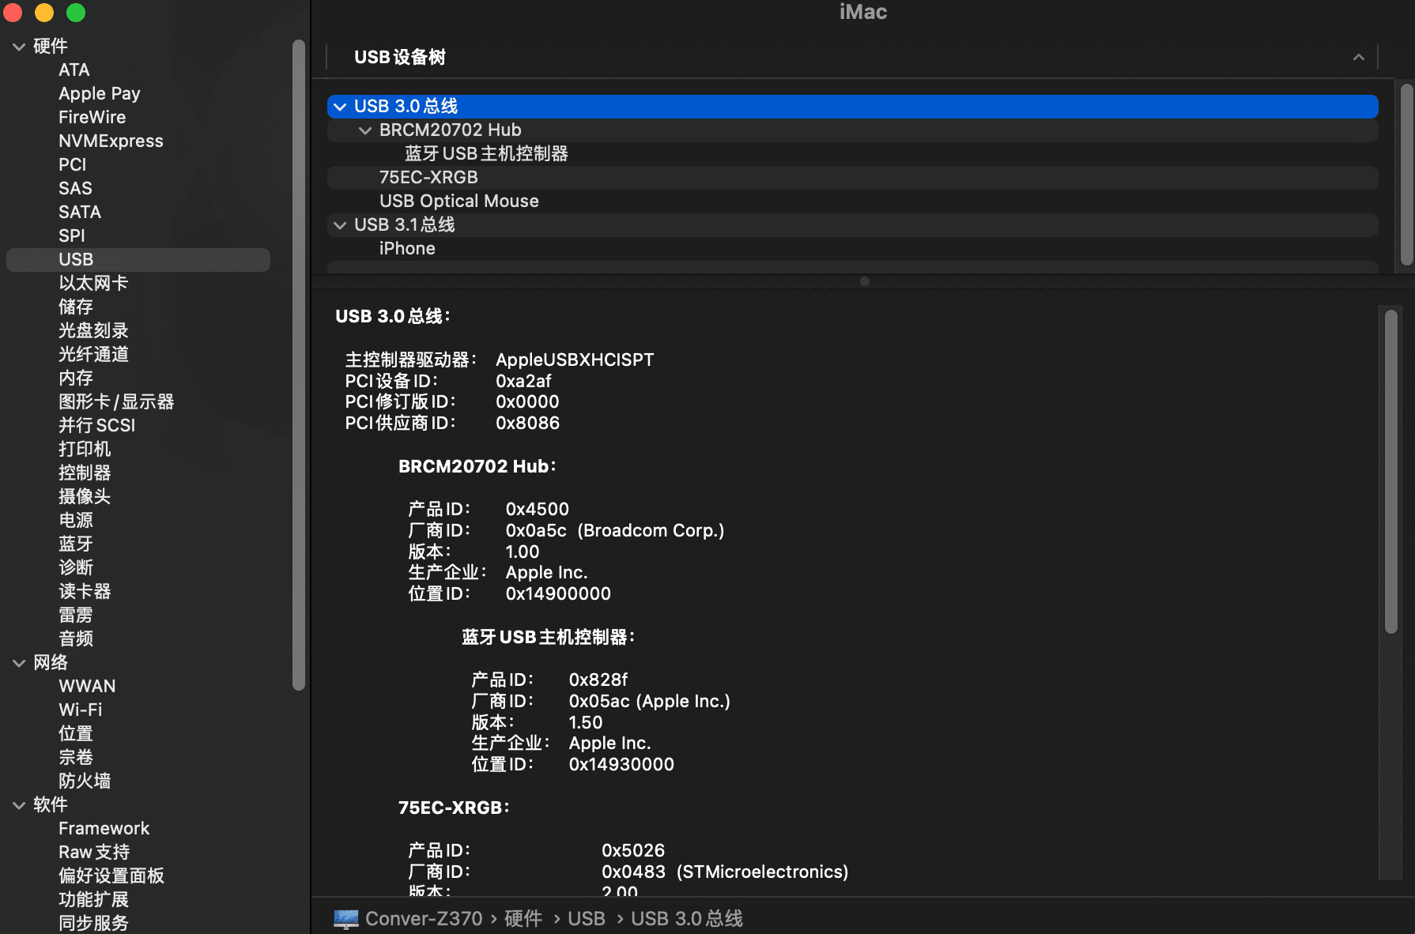Open 并行 SCSI in the sidebar
The width and height of the screenshot is (1415, 934).
click(96, 425)
